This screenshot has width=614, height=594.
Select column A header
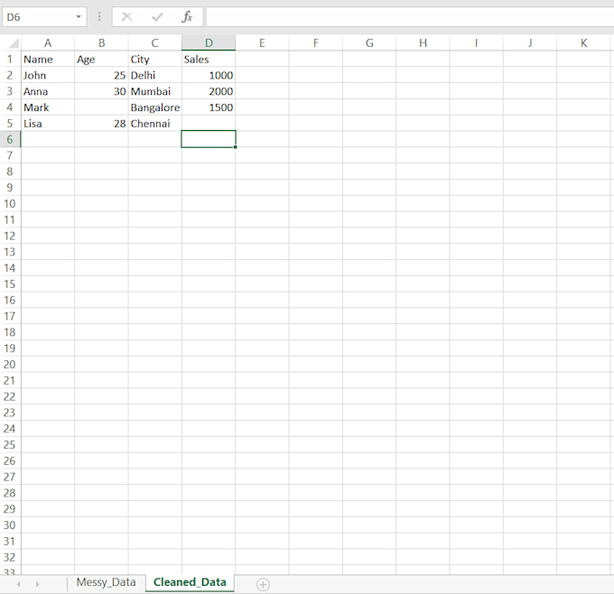48,42
